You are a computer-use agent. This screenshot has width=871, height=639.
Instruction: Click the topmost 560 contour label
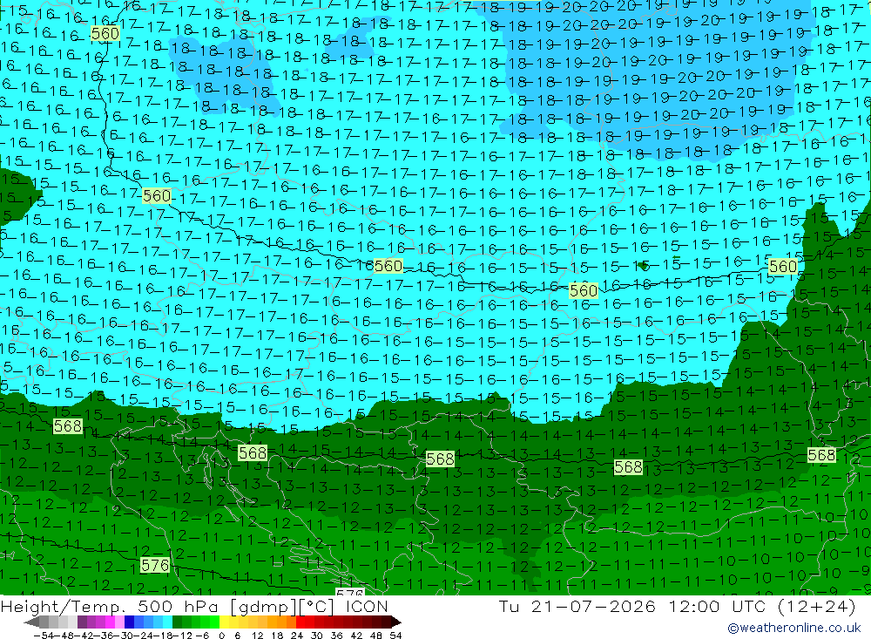105,34
